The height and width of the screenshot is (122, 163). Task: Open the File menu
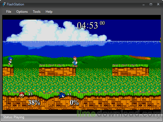(x=9, y=12)
